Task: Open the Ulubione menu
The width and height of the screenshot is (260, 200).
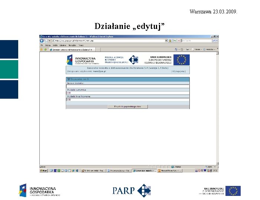Action: pos(63,45)
